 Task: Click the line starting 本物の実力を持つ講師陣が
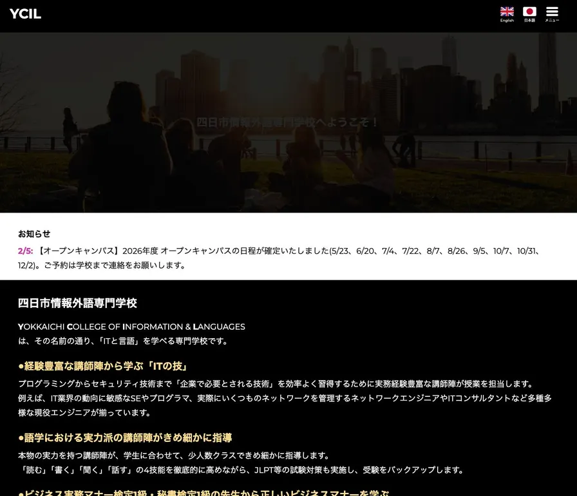click(x=175, y=455)
